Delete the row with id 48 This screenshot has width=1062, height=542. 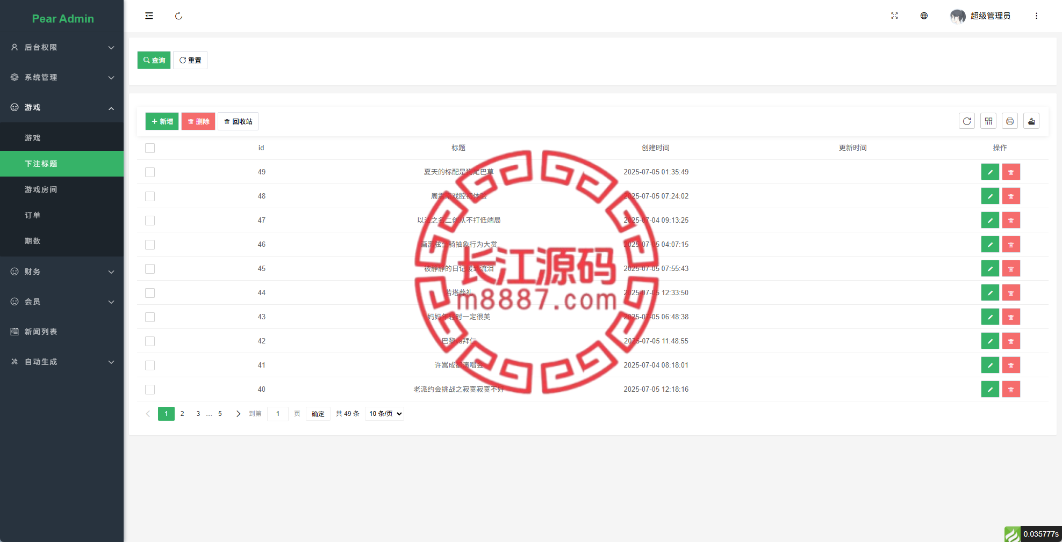pos(1011,196)
